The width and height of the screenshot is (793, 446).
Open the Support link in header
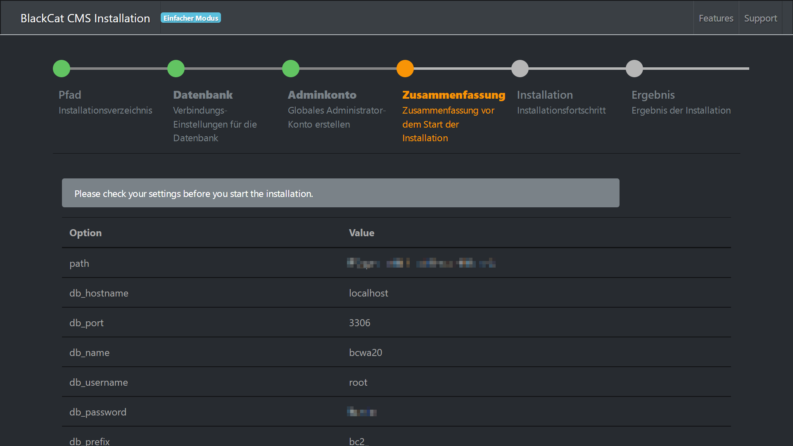760,18
